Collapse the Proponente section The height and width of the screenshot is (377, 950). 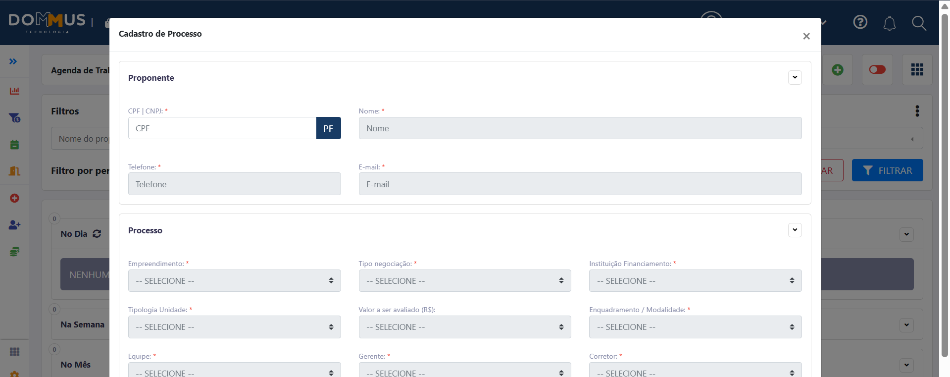pos(795,77)
